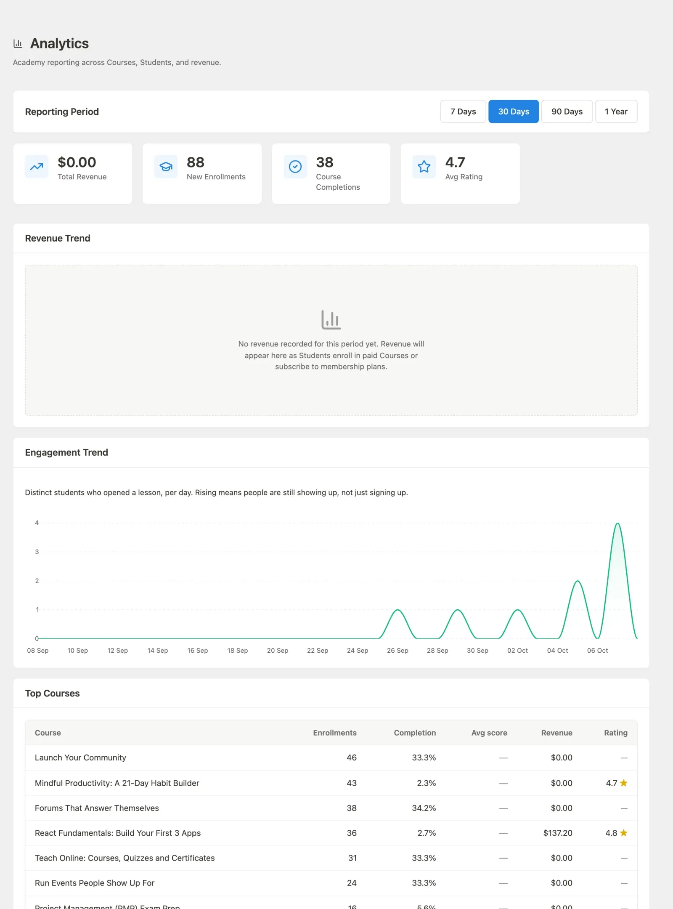
Task: Sort by the Completion column header
Action: 415,733
